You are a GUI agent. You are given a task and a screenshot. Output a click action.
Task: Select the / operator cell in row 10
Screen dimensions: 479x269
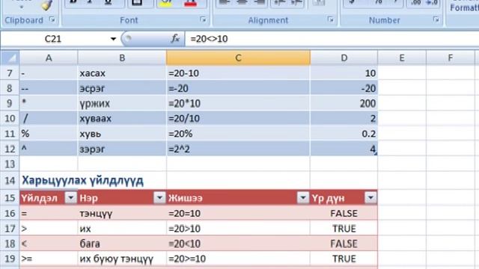[49, 118]
